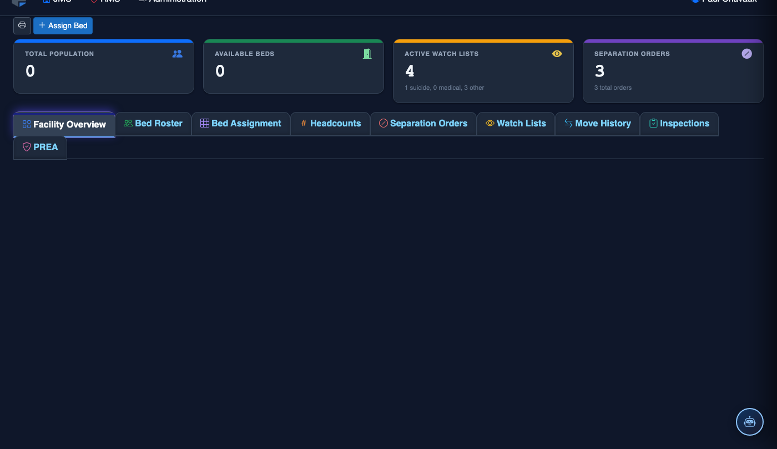Screen dimensions: 777x449
Task: Click the Total Population value "0"
Action: (31, 71)
